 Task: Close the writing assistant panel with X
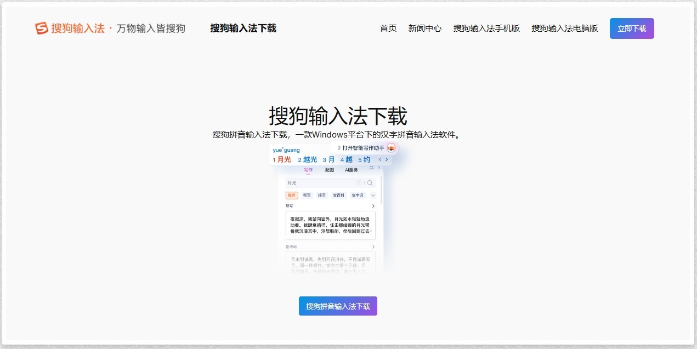point(378,167)
